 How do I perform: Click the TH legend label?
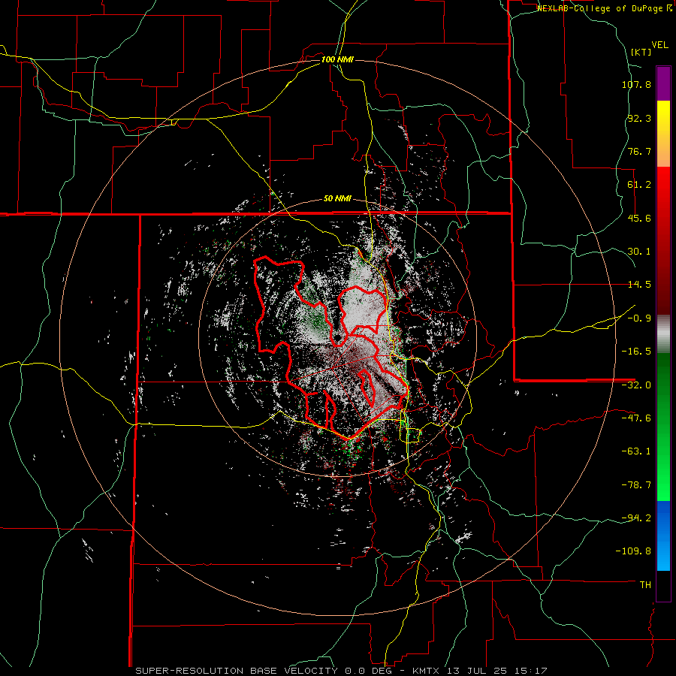point(645,585)
